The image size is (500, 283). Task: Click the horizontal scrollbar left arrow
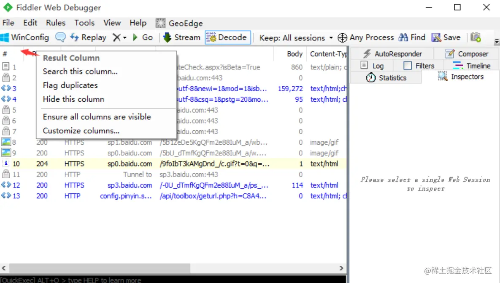[4, 268]
